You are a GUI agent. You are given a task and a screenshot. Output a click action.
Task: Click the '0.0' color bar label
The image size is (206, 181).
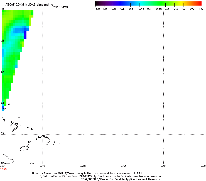click(192, 9)
